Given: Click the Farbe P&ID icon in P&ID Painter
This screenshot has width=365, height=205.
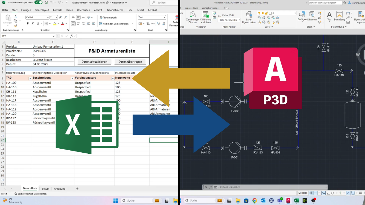Looking at the screenshot, I should 220,15.
